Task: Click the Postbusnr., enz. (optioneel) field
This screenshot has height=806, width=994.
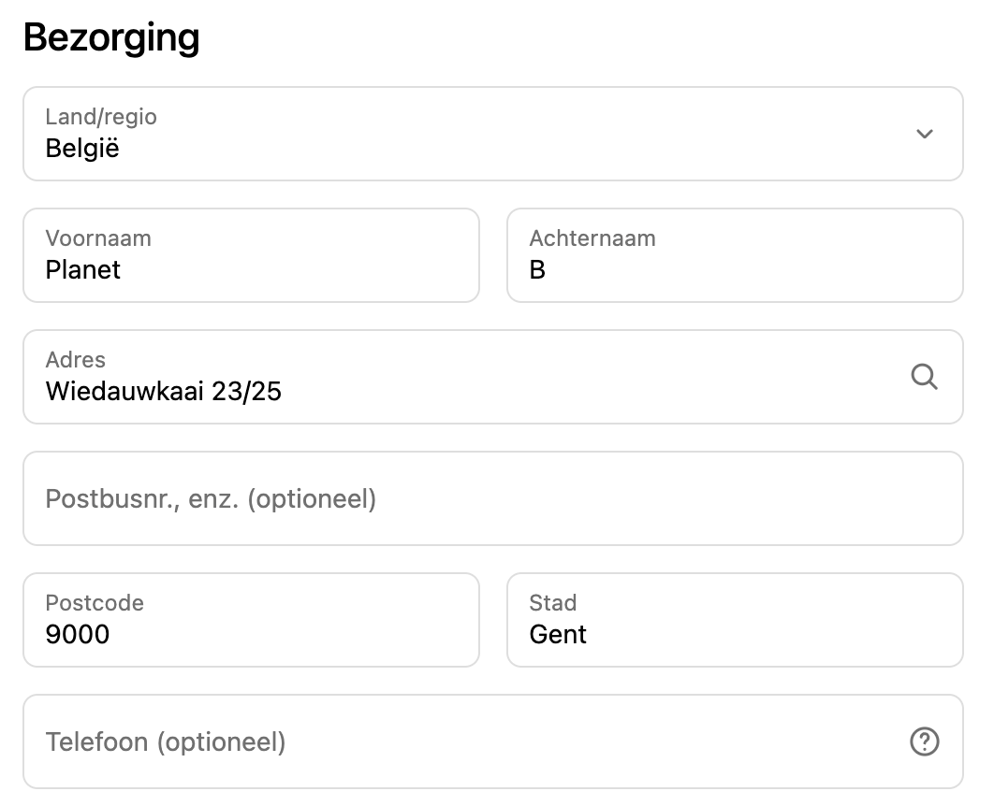Action: [492, 498]
